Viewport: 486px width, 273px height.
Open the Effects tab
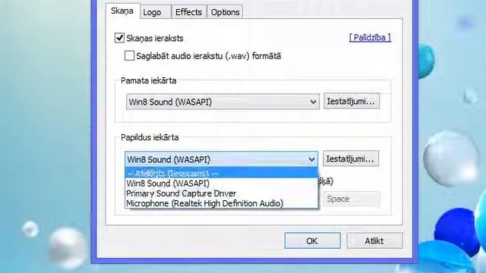point(188,12)
